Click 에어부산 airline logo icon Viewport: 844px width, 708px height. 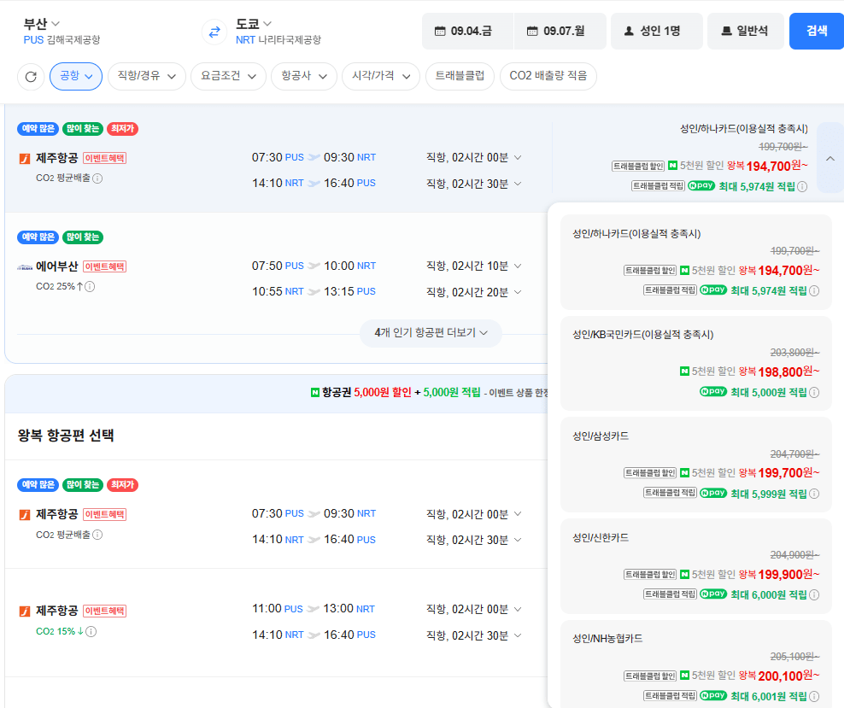pos(25,266)
